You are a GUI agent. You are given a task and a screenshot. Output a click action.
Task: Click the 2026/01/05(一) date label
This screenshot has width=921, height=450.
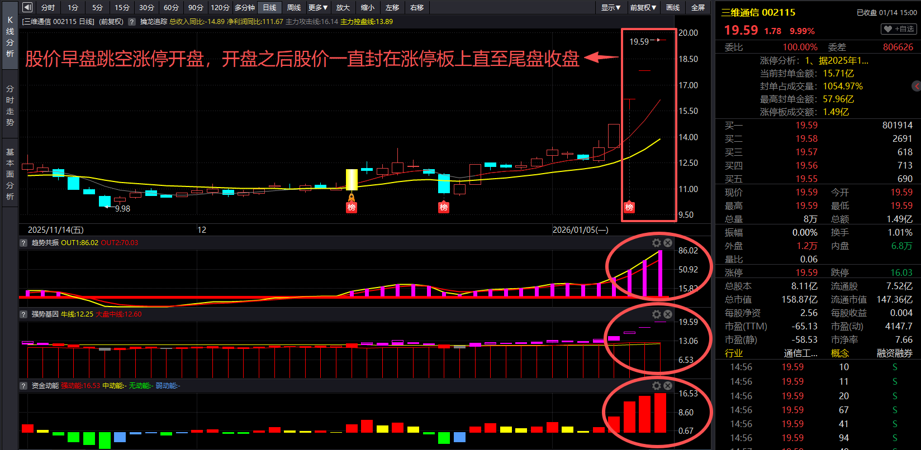tap(581, 229)
